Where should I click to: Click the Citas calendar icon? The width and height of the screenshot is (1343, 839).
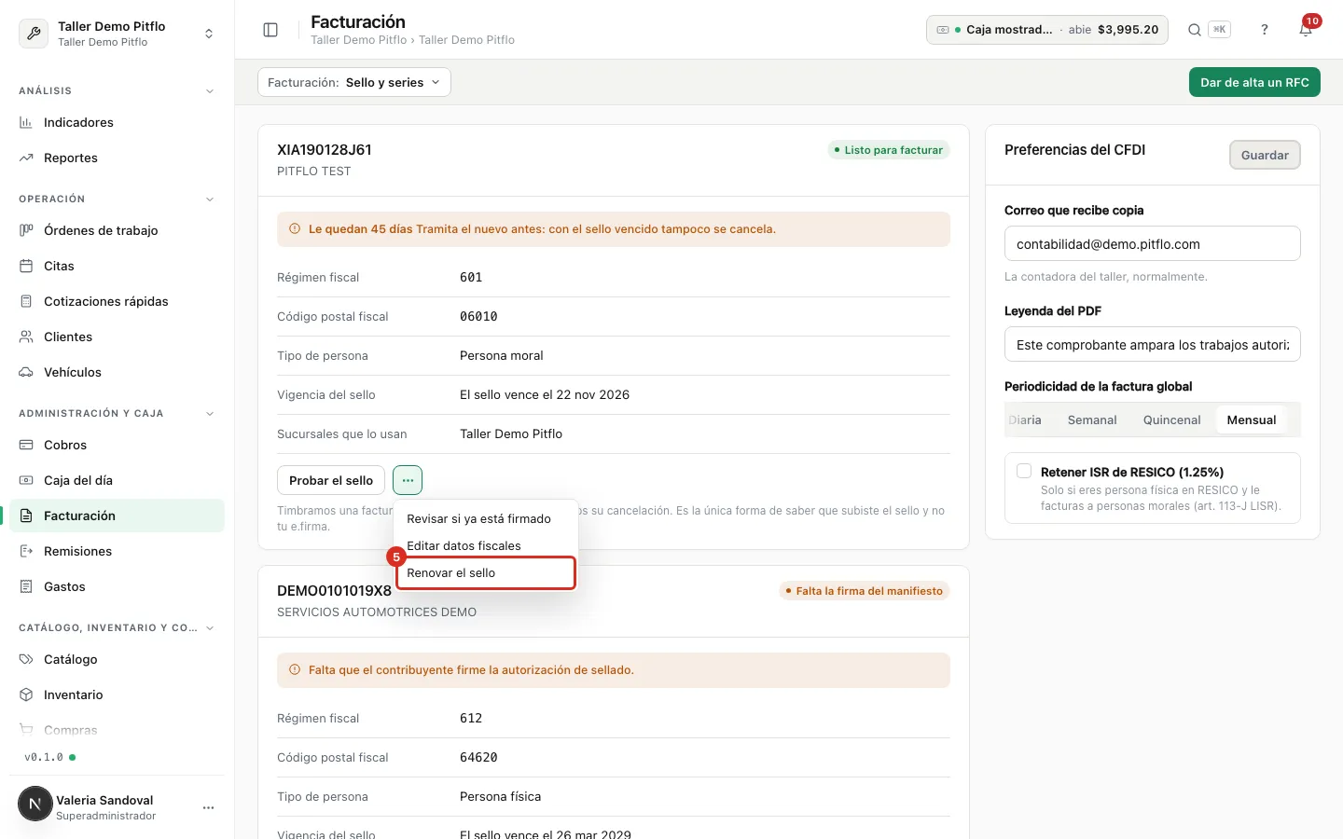click(26, 266)
